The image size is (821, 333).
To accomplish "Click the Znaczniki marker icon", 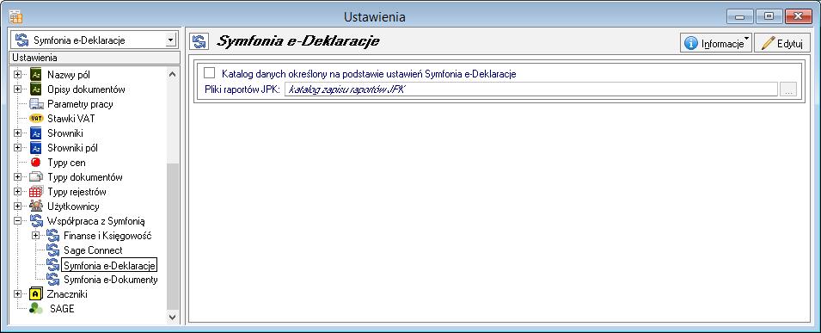I will [x=35, y=294].
